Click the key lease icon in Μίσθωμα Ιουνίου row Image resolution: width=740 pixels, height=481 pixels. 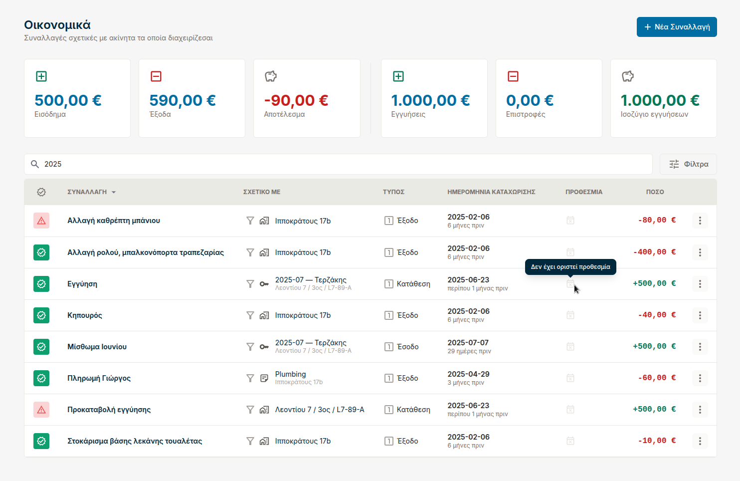264,347
